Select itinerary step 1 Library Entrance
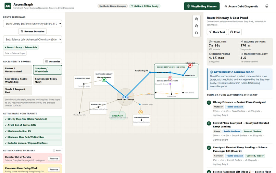 point(240,108)
